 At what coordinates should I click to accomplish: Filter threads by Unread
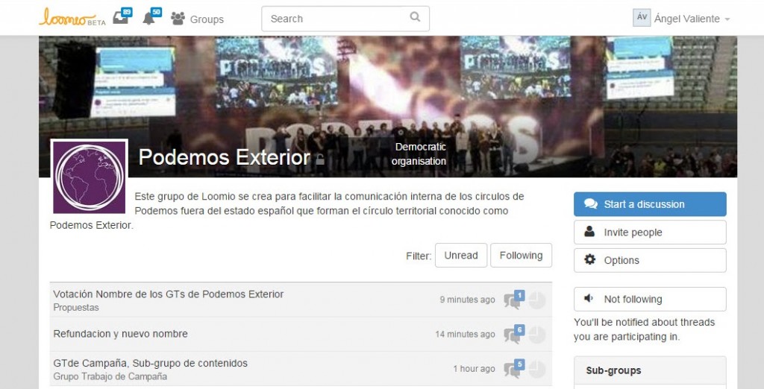click(x=461, y=255)
